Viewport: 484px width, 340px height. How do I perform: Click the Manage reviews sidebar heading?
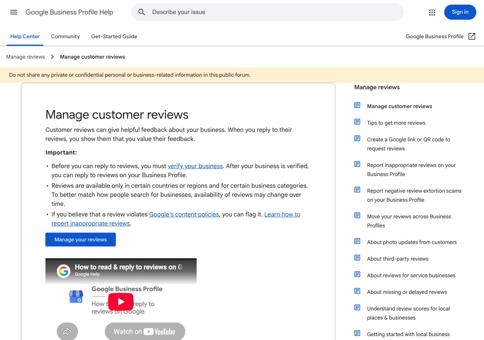point(377,87)
